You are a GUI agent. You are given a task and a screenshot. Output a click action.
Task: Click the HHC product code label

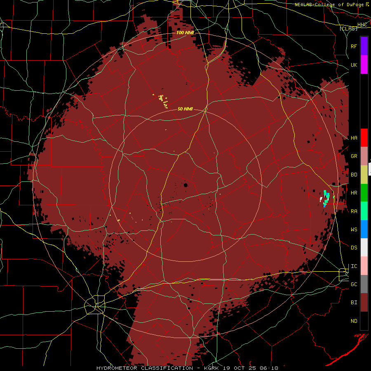click(x=362, y=25)
